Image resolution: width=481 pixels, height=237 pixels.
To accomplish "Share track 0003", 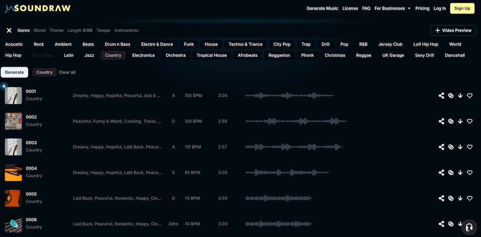I will coord(441,147).
